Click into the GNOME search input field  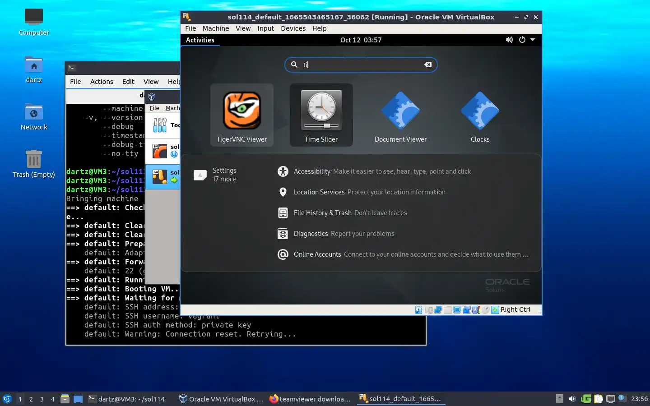click(x=361, y=65)
